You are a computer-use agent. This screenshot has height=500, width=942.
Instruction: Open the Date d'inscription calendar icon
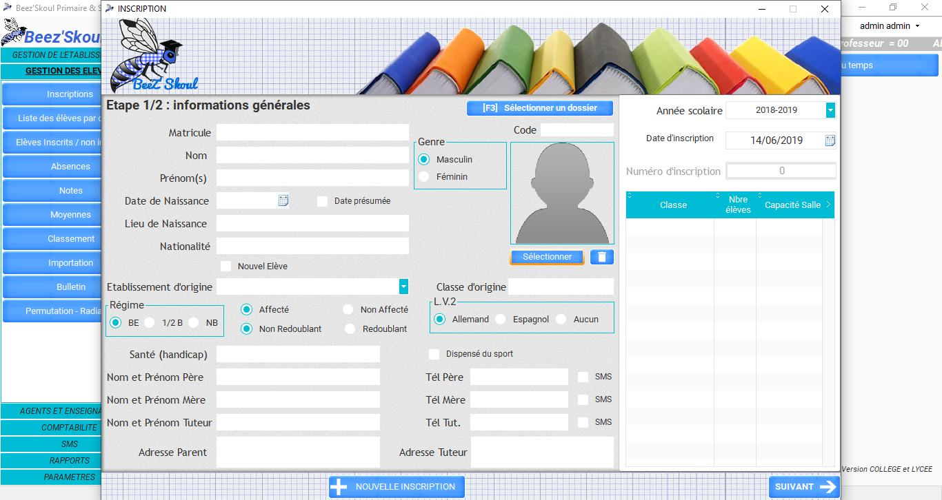(x=830, y=140)
